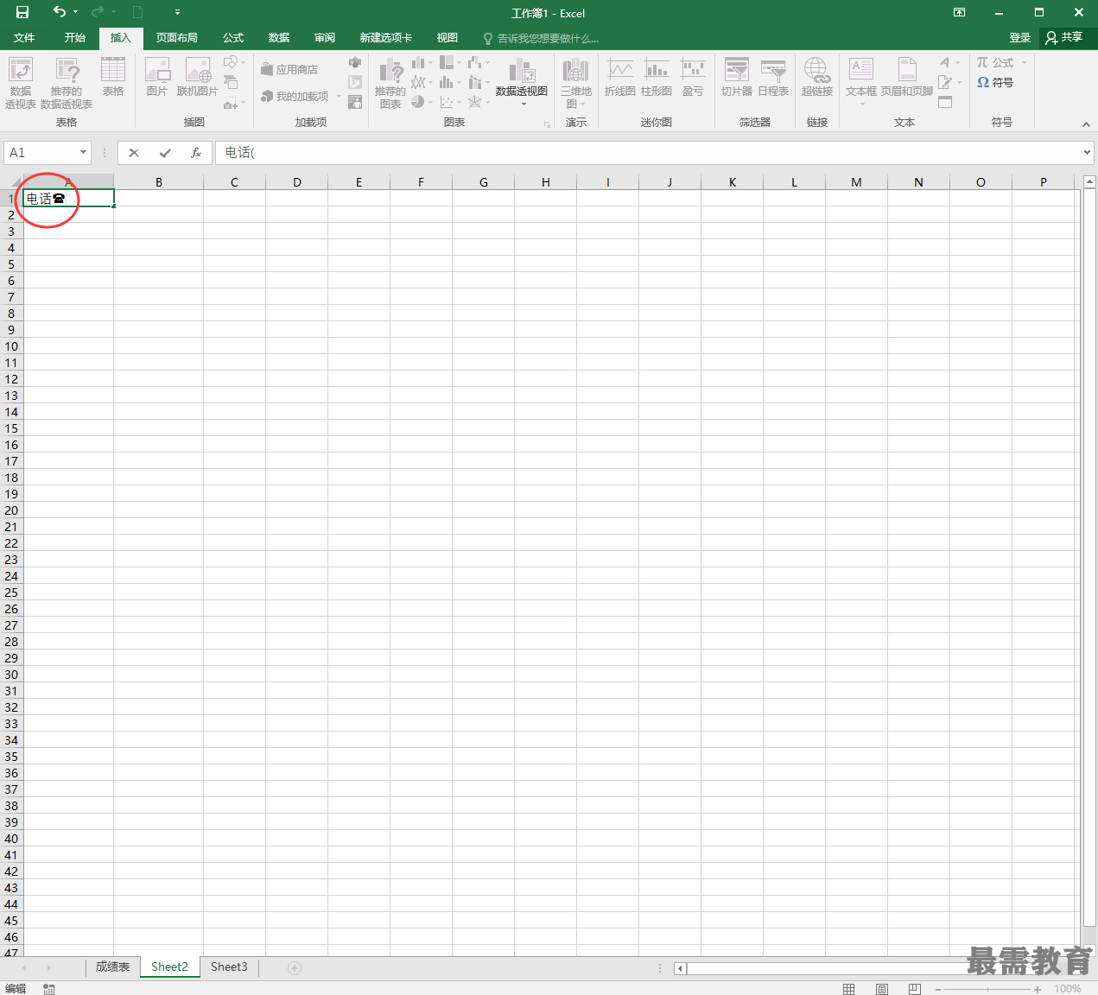Screen dimensions: 1098x995
Task: Click the Undo arrow icon
Action: point(59,11)
